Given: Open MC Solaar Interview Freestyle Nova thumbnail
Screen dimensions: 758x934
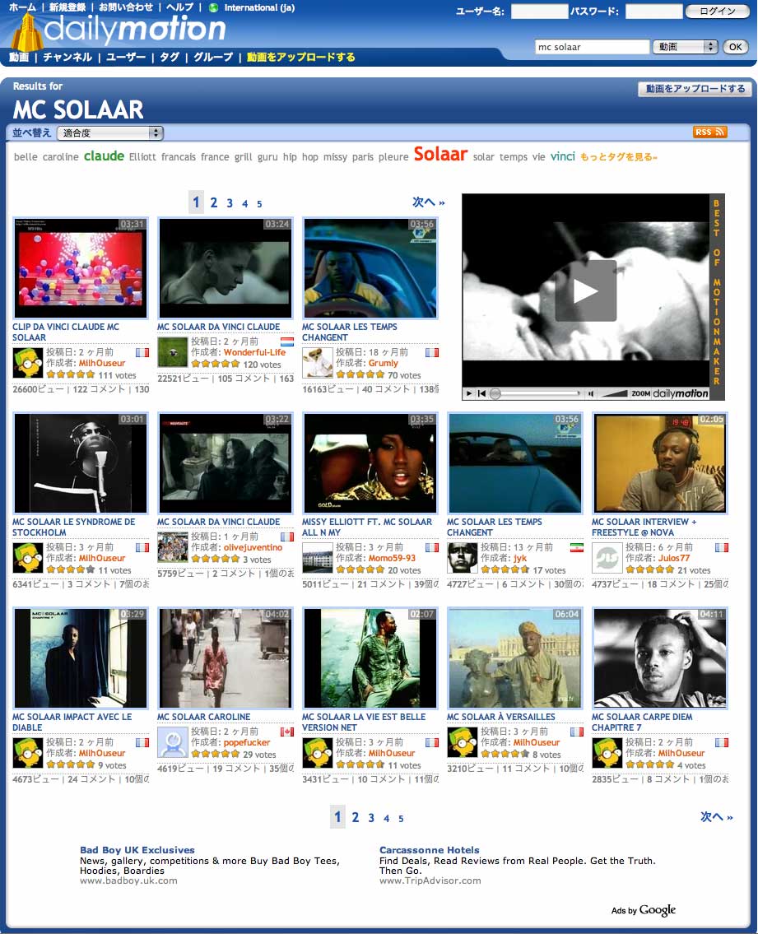Looking at the screenshot, I should [660, 462].
